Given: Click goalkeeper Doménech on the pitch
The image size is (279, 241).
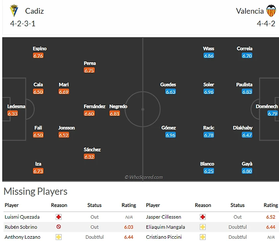Looking at the screenshot, I should click(x=266, y=106).
